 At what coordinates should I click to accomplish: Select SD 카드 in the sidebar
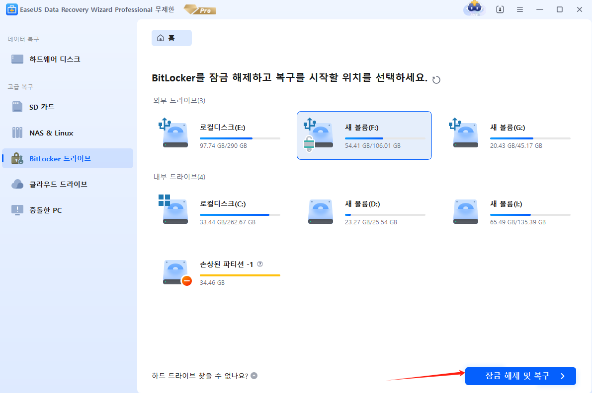[68, 107]
